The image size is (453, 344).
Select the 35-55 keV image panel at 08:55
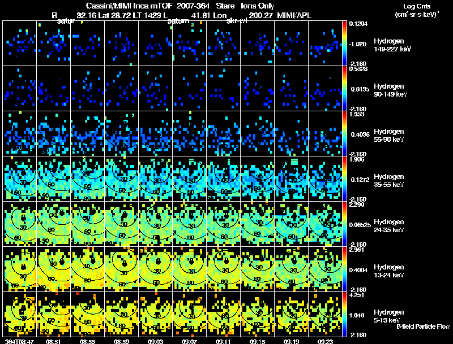click(87, 179)
